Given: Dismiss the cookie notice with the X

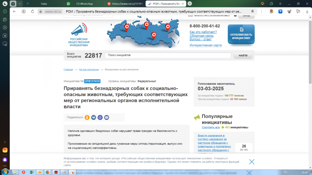Looking at the screenshot, I should pyautogui.click(x=252, y=162).
